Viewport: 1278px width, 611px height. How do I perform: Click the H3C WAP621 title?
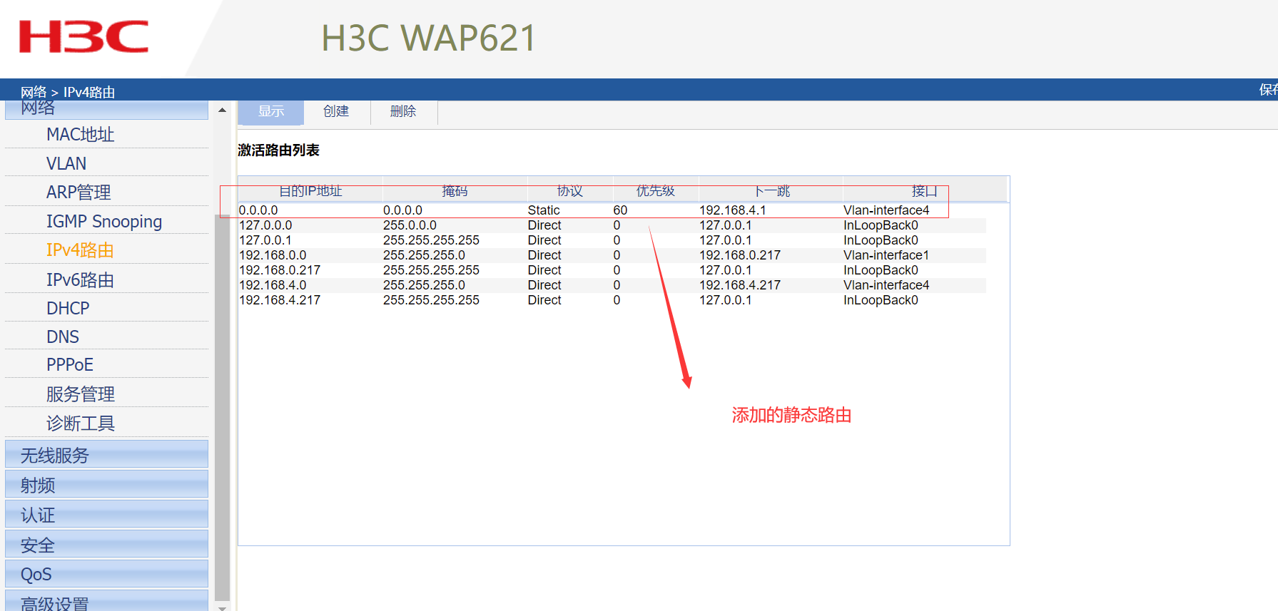point(428,38)
